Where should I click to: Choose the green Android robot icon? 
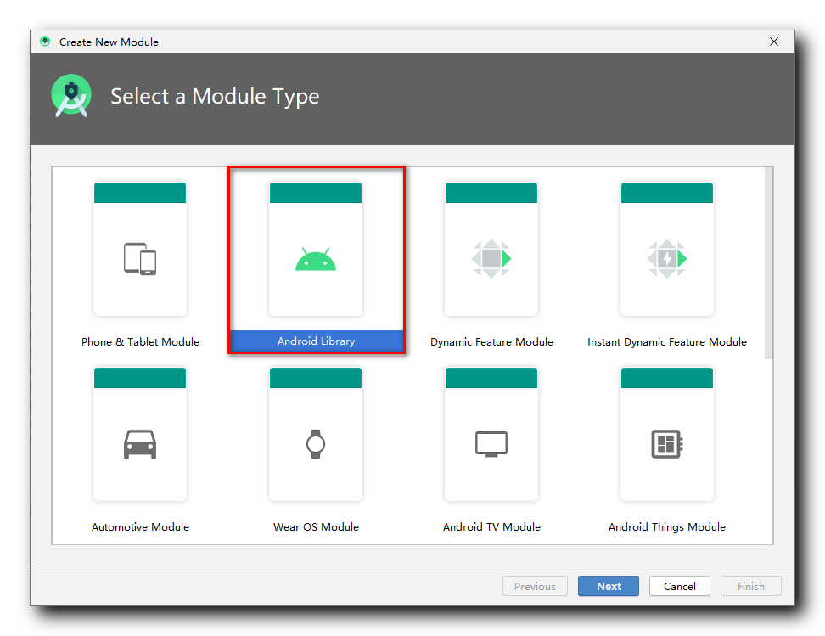316,258
